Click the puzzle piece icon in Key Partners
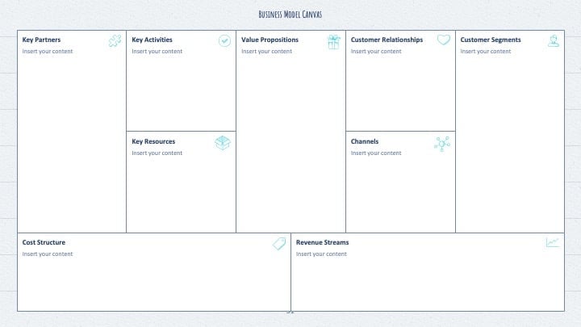 [x=115, y=41]
